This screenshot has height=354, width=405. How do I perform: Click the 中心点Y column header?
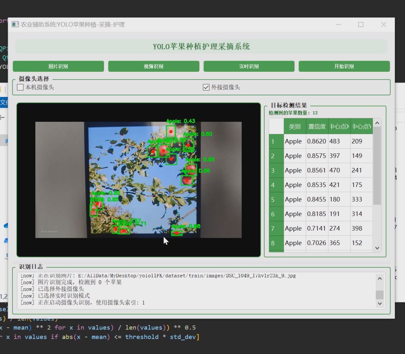(x=362, y=127)
